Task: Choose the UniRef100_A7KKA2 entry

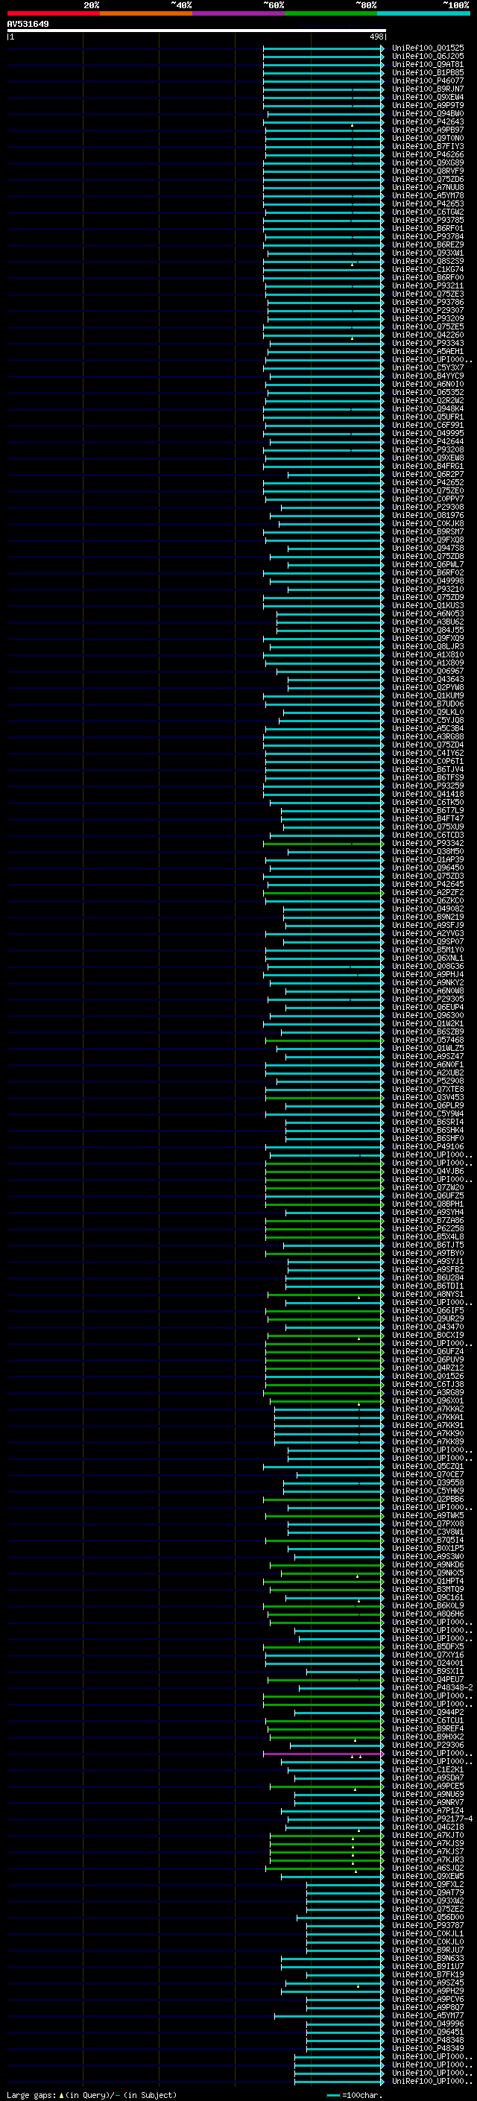Action: (428, 1409)
